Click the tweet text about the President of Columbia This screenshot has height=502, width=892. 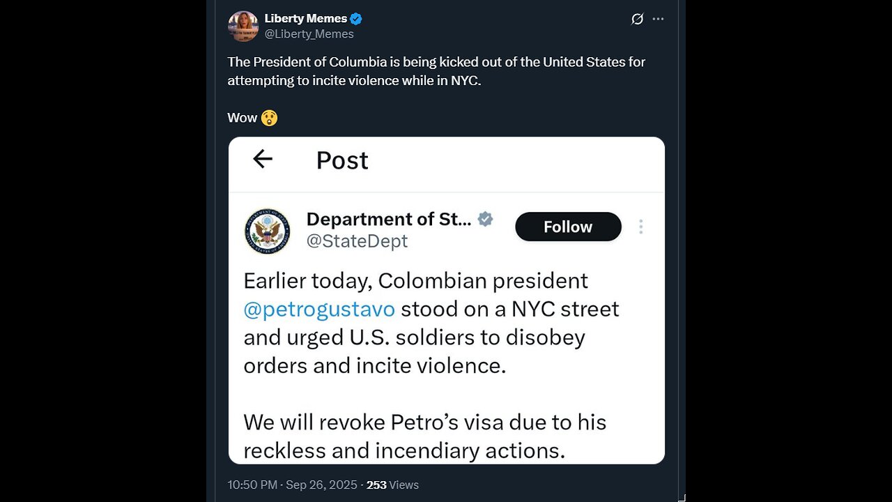coord(436,71)
